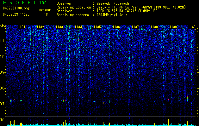Click the 1135 time marker
The height and width of the screenshot is (126, 199).
pyautogui.click(x=97, y=27)
